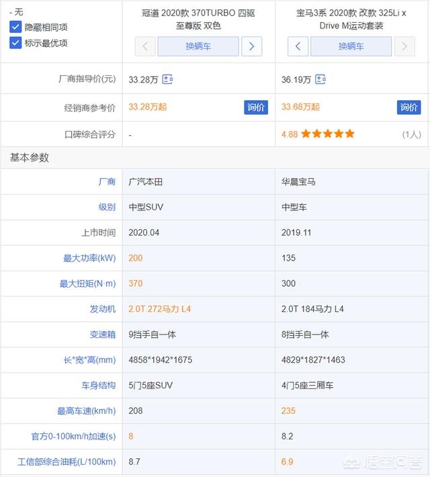This screenshot has height=477, width=430.
Task: Open the 厂商 parameter label link
Action: [x=107, y=182]
